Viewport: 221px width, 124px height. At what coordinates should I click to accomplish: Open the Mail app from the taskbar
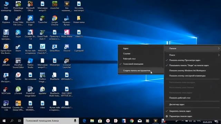coord(140,121)
